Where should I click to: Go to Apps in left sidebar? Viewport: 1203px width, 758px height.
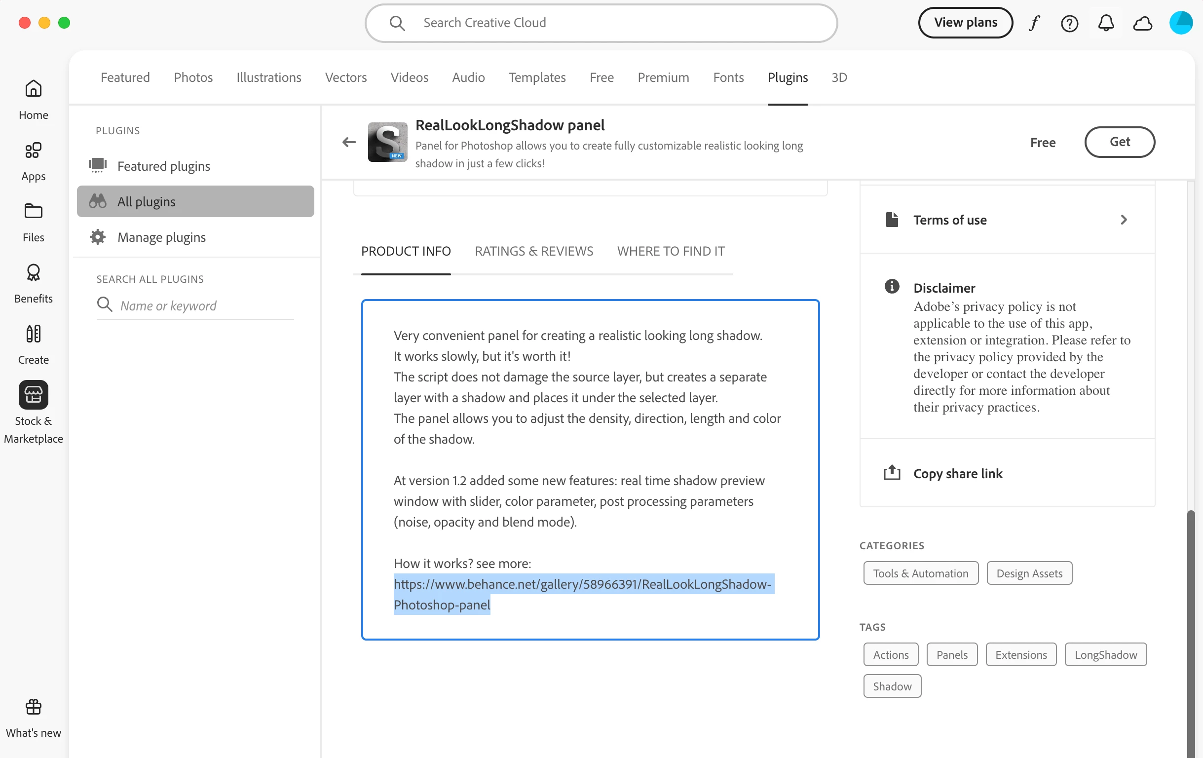(33, 161)
